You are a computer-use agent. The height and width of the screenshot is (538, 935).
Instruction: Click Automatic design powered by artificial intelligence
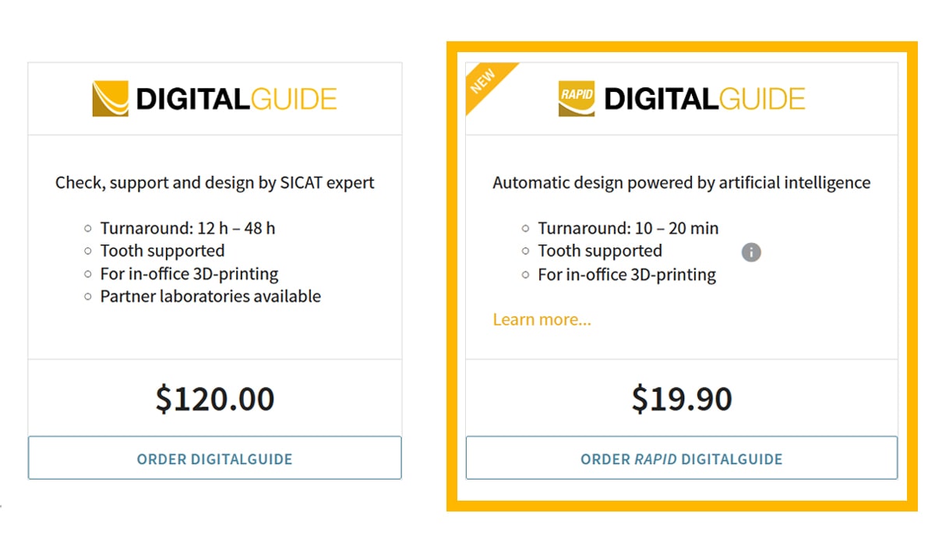click(x=682, y=183)
